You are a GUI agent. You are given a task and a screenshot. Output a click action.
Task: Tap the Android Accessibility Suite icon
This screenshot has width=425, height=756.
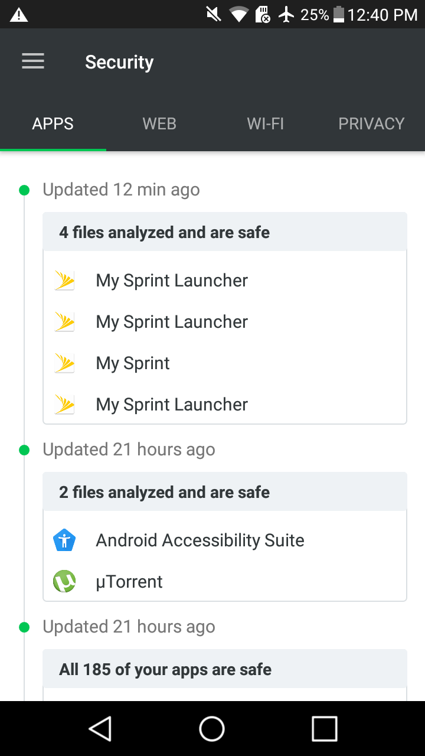(64, 540)
